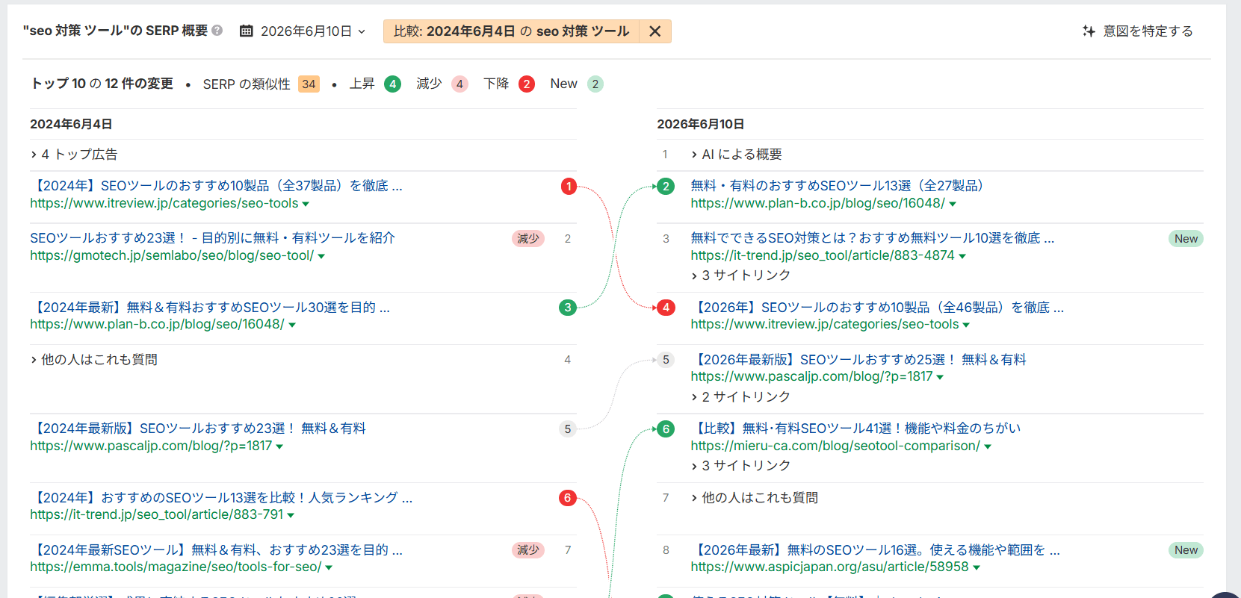Viewport: 1241px width, 598px height.
Task: Click green position 3 marker in 2024 column
Action: 568,308
